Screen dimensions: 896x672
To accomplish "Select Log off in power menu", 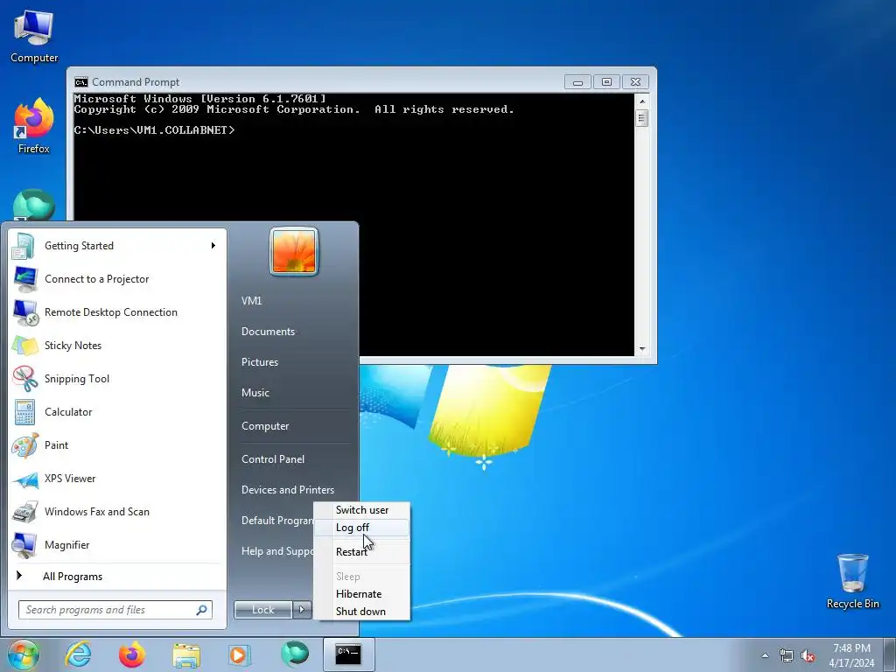I will (361, 528).
